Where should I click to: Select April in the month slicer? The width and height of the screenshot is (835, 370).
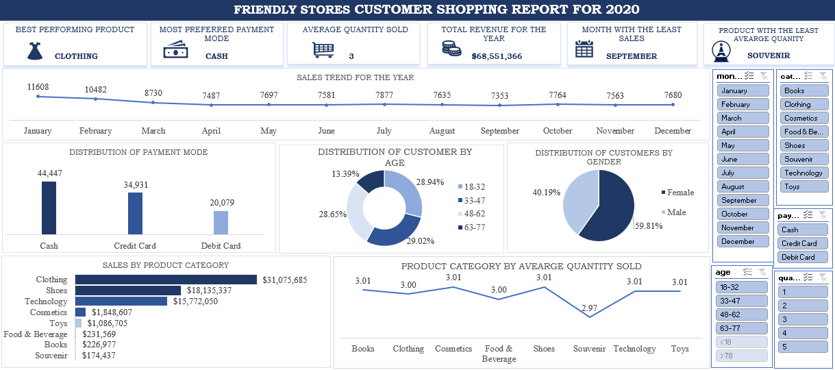[x=743, y=132]
